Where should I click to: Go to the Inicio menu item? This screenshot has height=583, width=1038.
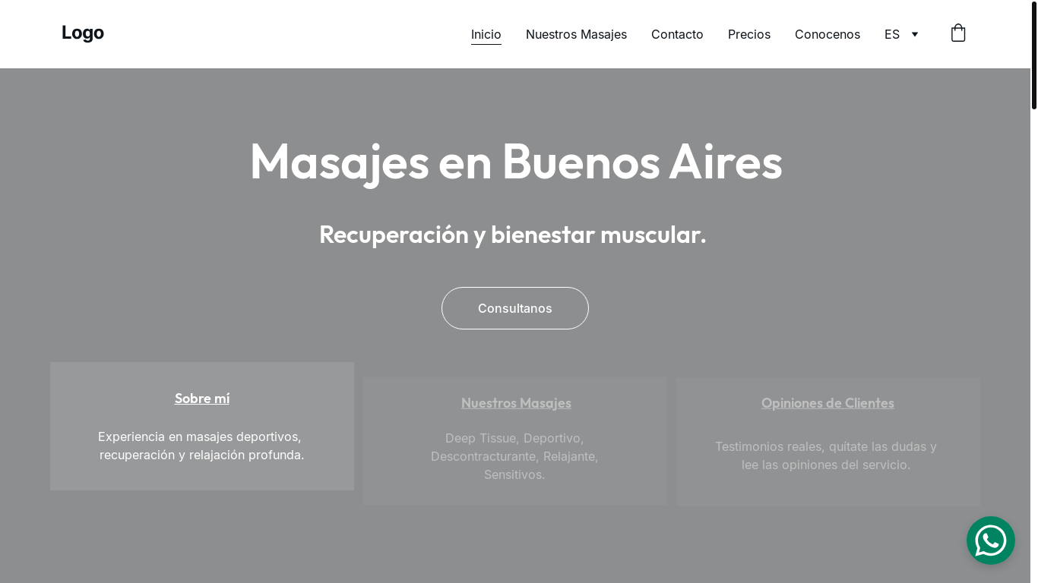(486, 34)
